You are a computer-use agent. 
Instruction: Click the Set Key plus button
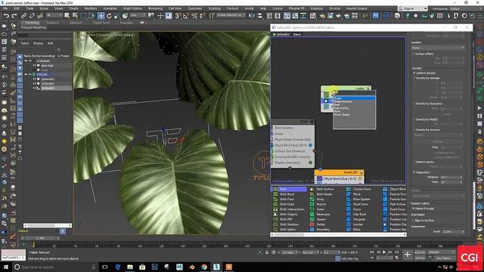(408, 255)
